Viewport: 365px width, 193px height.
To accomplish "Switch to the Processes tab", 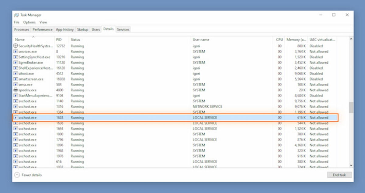I will click(22, 29).
